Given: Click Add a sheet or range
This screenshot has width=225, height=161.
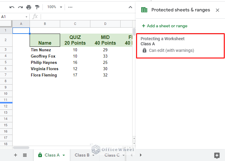Looking at the screenshot, I should click(x=165, y=26).
